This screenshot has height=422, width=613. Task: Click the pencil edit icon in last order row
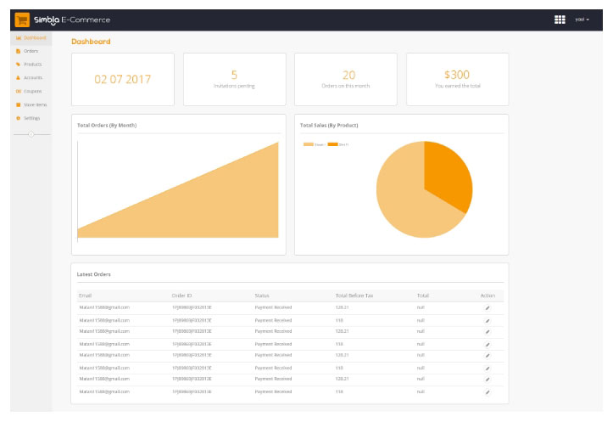pos(488,392)
